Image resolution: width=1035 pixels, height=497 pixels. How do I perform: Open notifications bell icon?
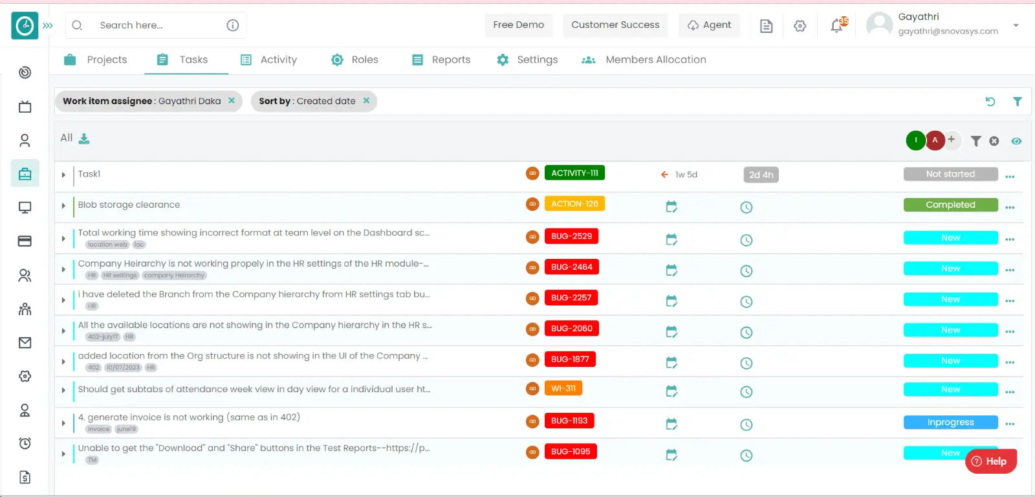click(837, 26)
